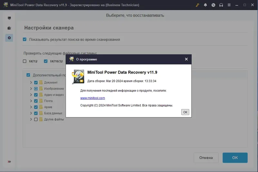Toggle show search results during scanning checkbox

[x=25, y=39]
